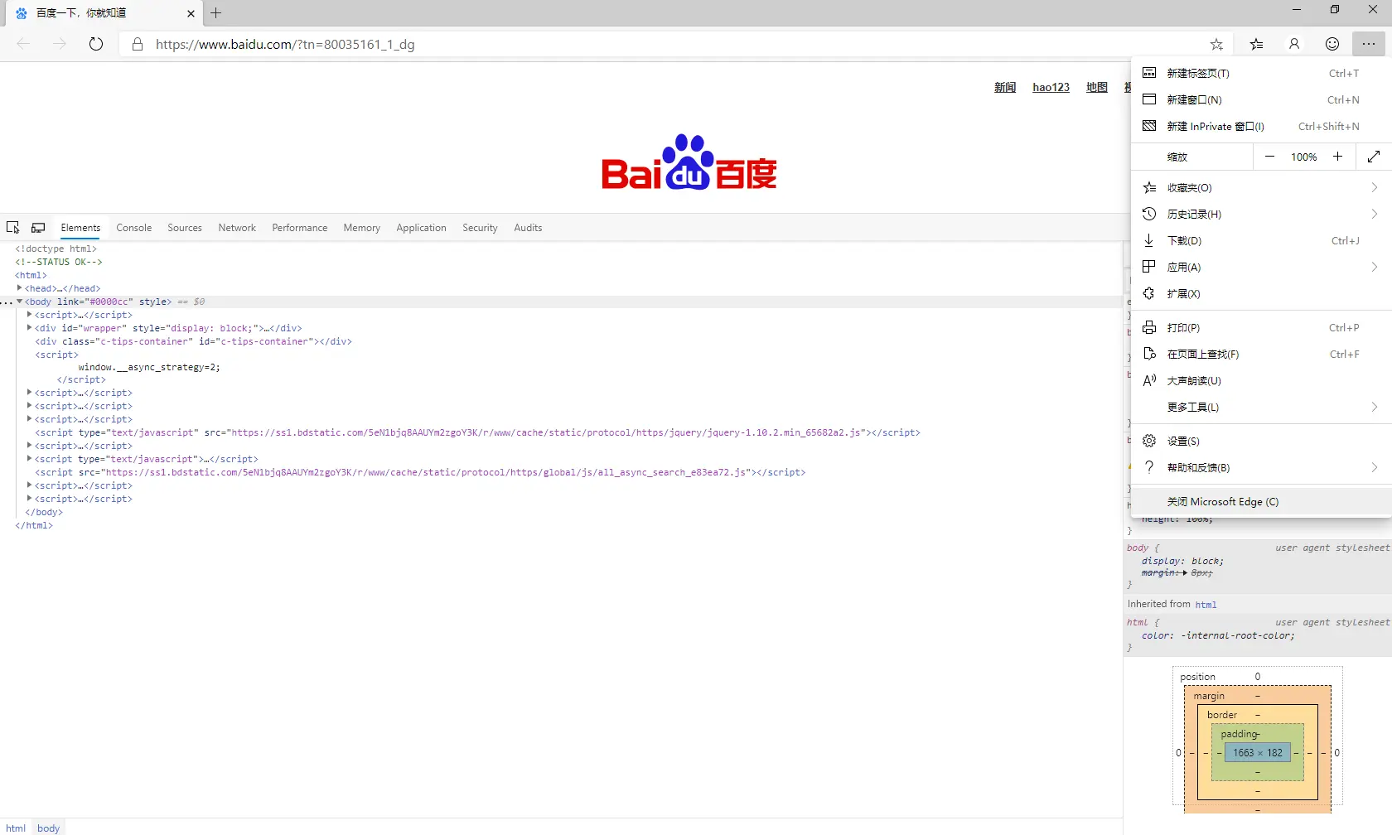
Task: Click the body breadcrumb at bottom
Action: 48,828
